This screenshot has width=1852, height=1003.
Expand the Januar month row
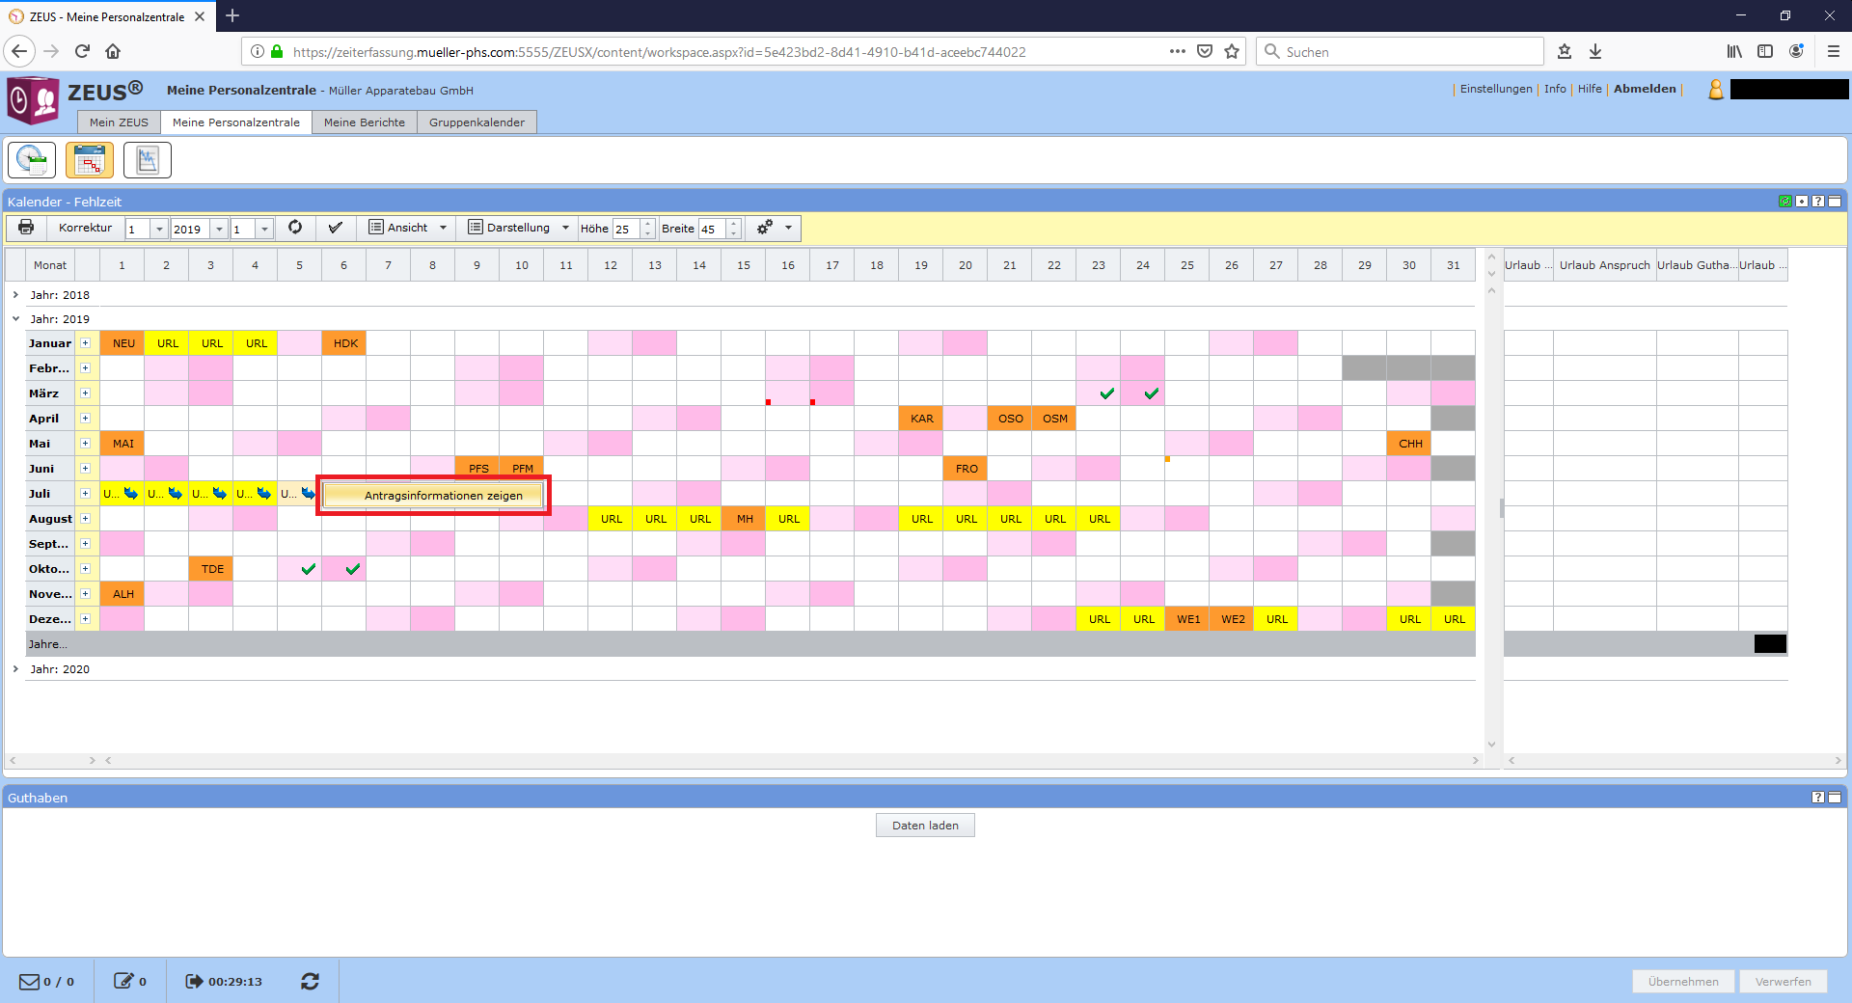(85, 343)
